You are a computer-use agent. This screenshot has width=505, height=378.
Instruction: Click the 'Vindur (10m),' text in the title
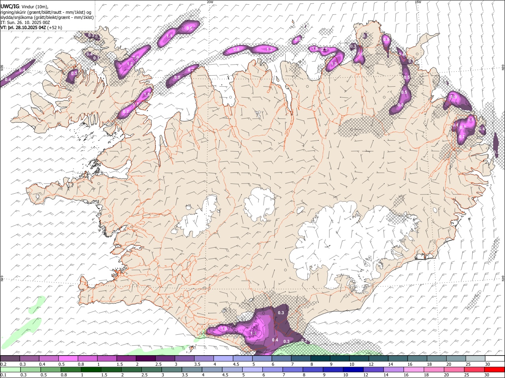point(35,7)
